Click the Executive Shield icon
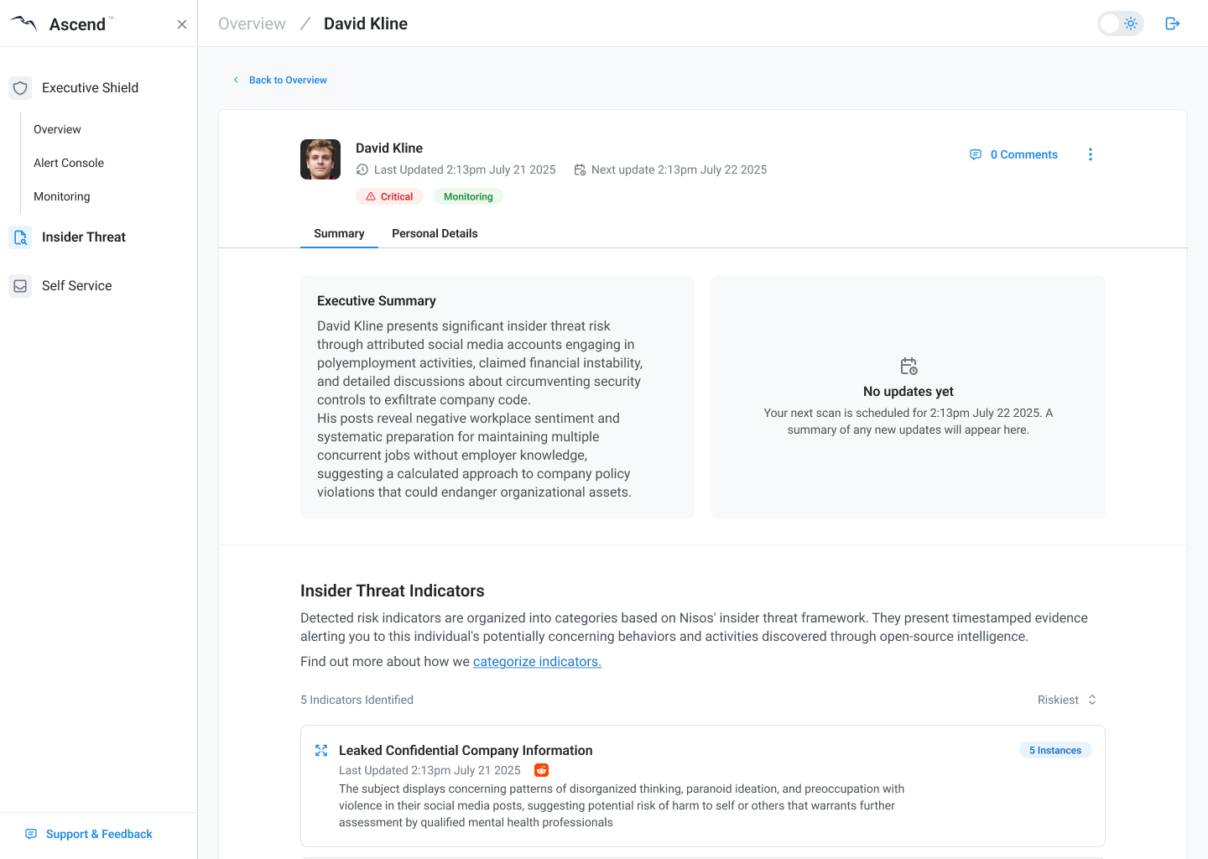The image size is (1208, 859). (20, 88)
